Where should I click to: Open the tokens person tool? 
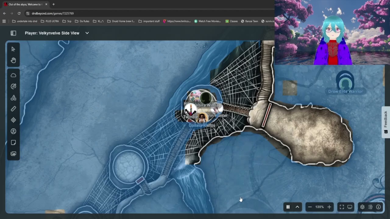[x=13, y=131]
